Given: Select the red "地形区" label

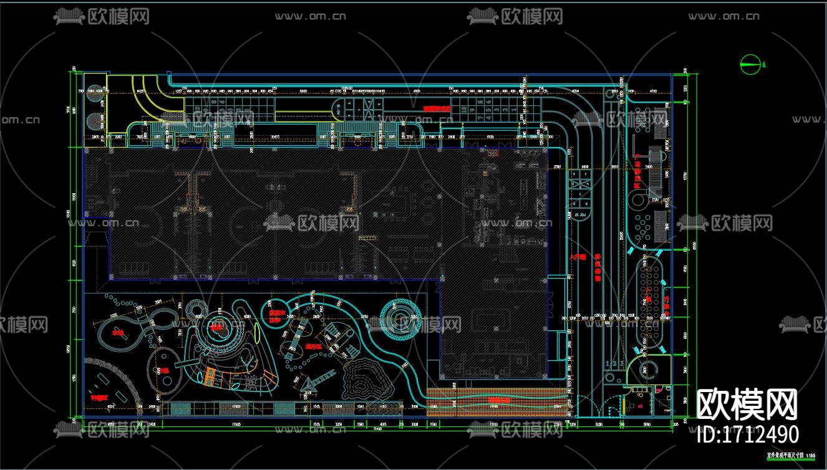Looking at the screenshot, I should [314, 345].
